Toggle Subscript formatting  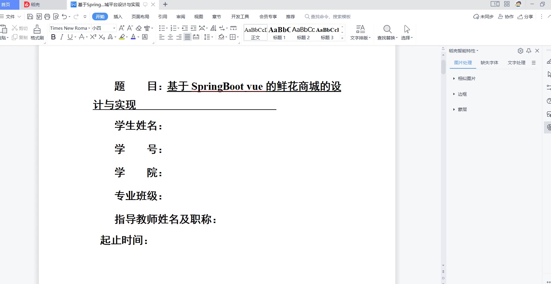102,37
